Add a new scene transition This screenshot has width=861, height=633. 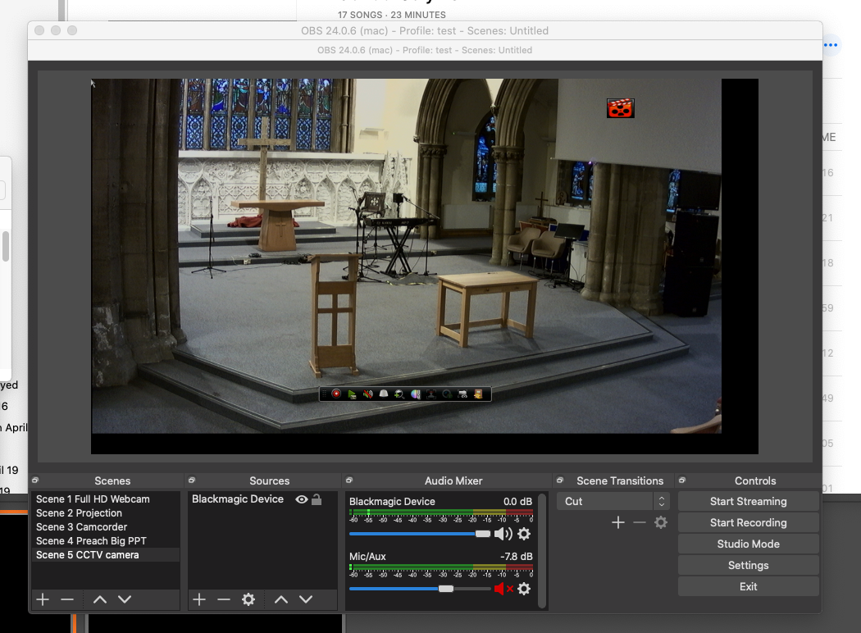(x=618, y=522)
